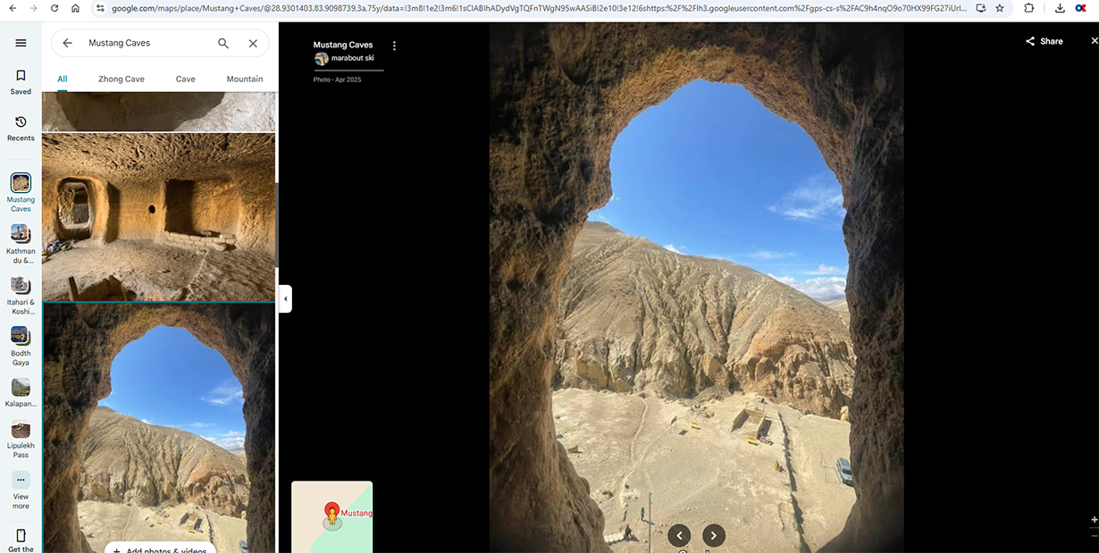Open the Bodth Gaya recent shortcut

click(21, 346)
